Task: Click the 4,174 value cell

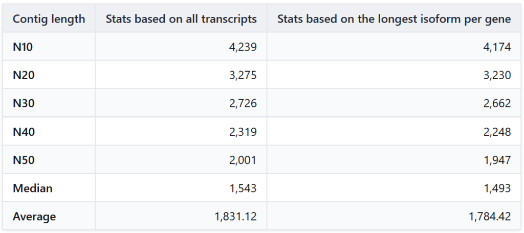Action: (x=497, y=47)
